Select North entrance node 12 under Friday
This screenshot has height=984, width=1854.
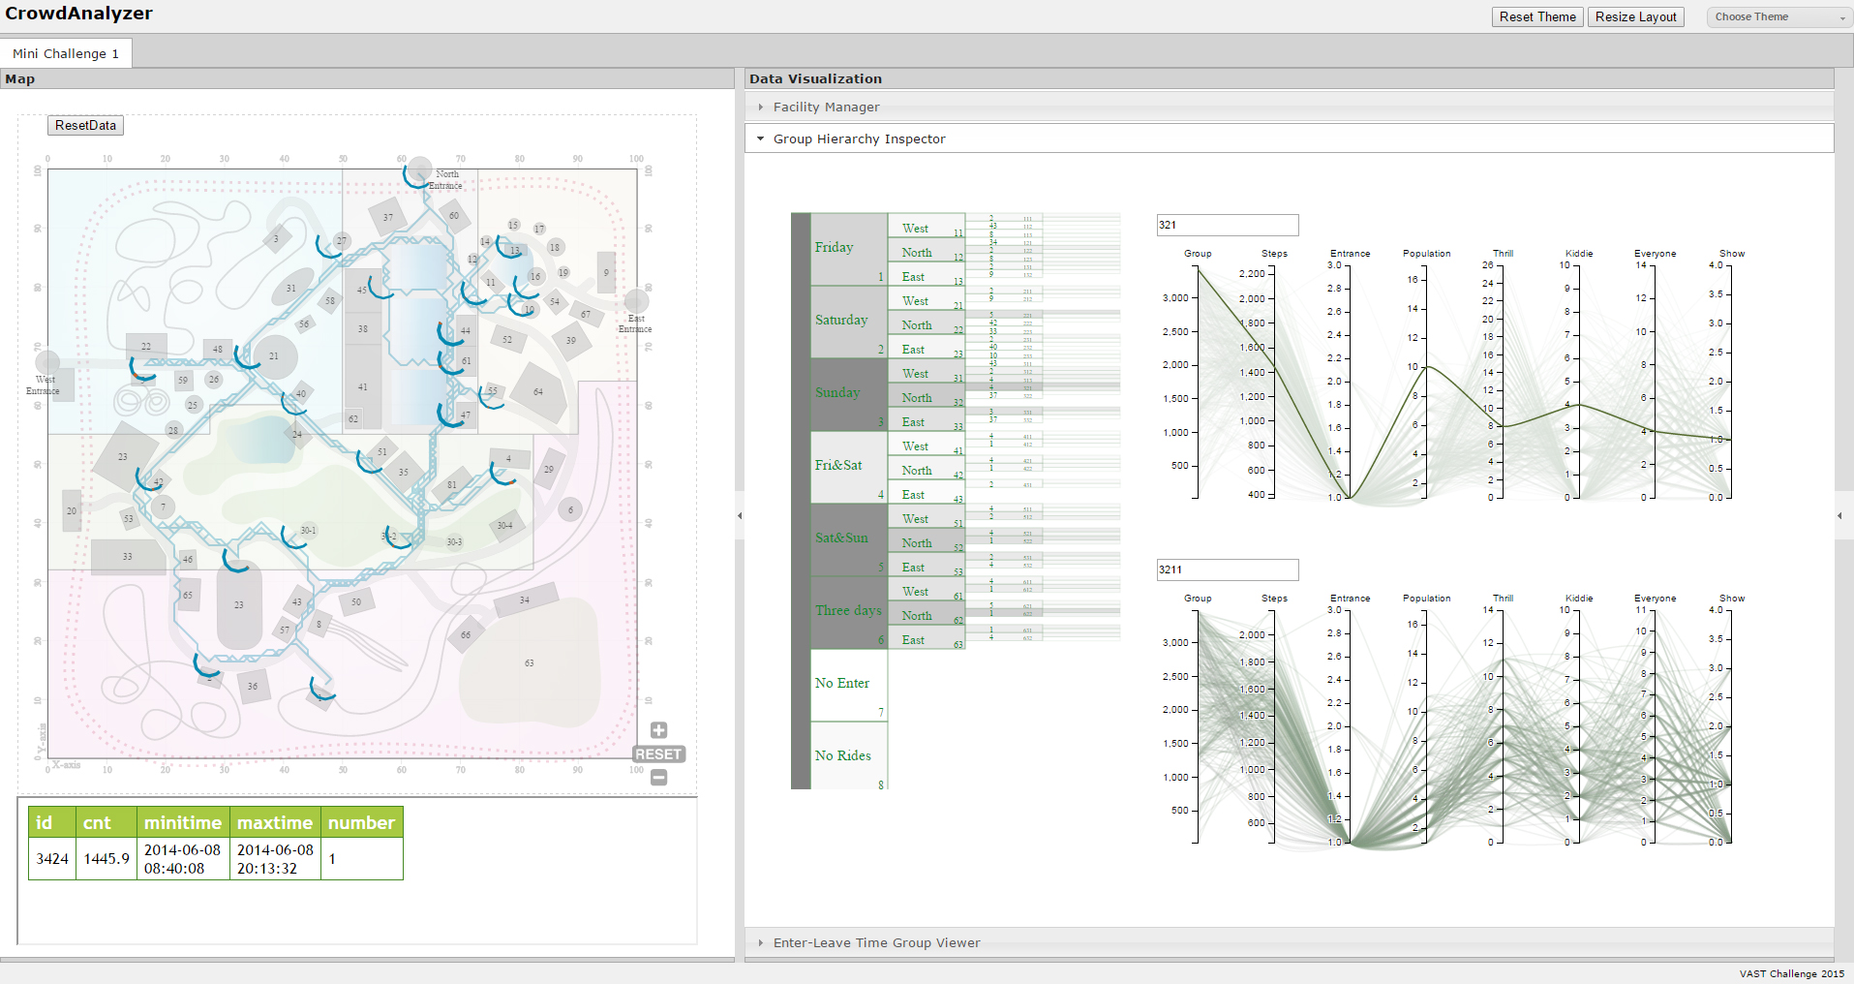tap(927, 250)
